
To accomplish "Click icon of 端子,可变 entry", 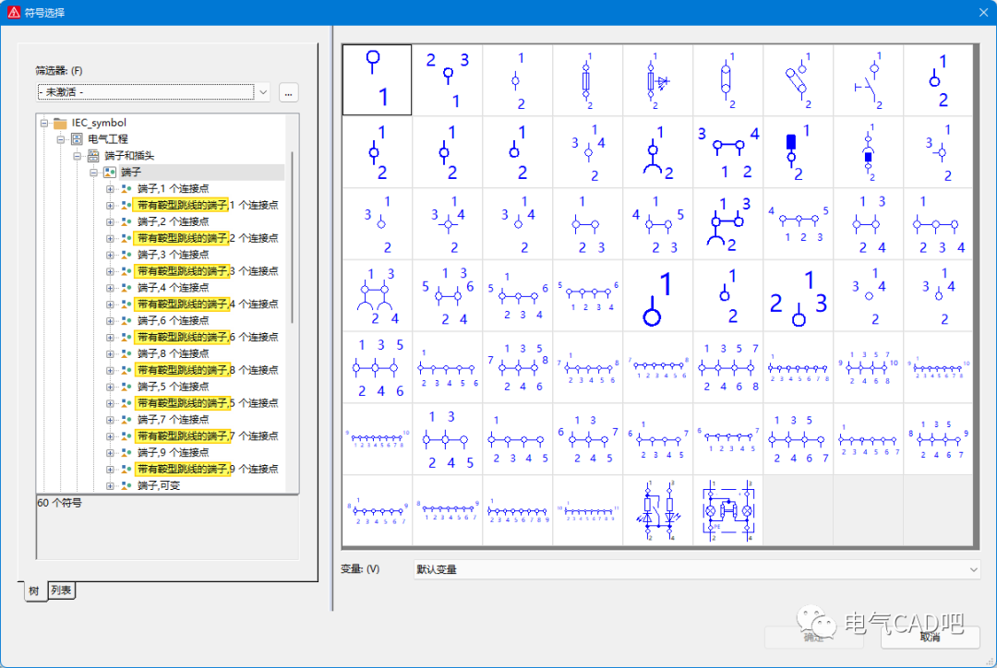I will coord(126,485).
